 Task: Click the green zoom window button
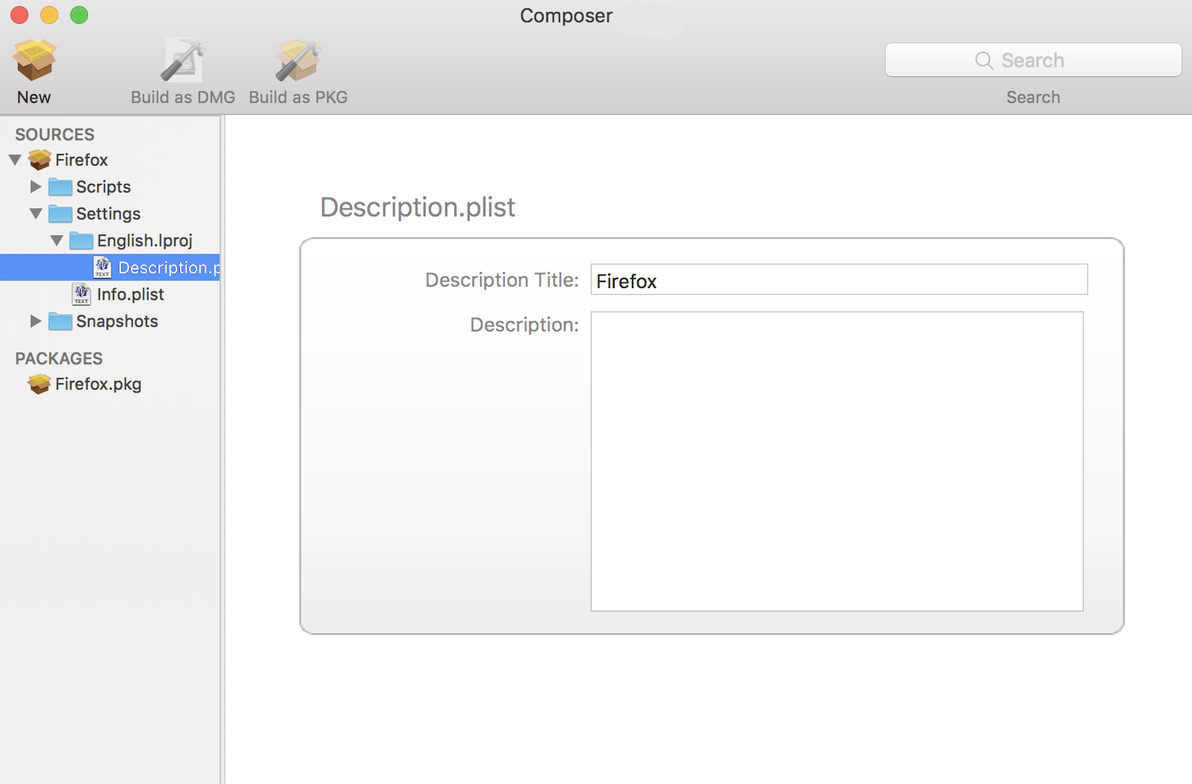[79, 15]
